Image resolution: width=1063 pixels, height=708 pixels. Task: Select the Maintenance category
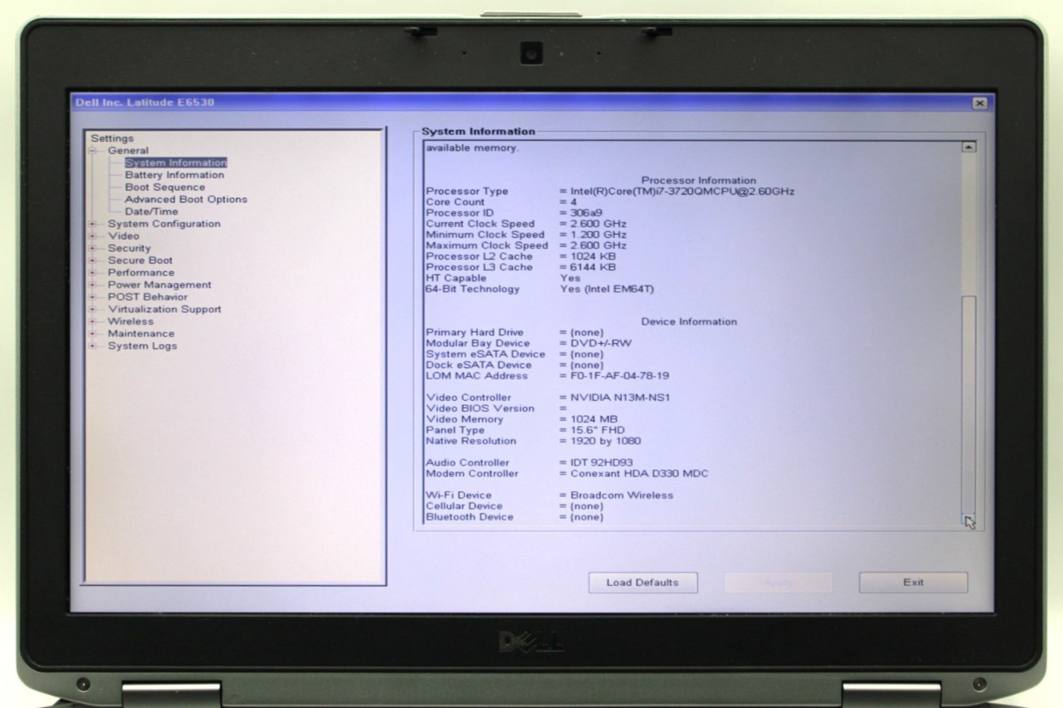point(141,334)
